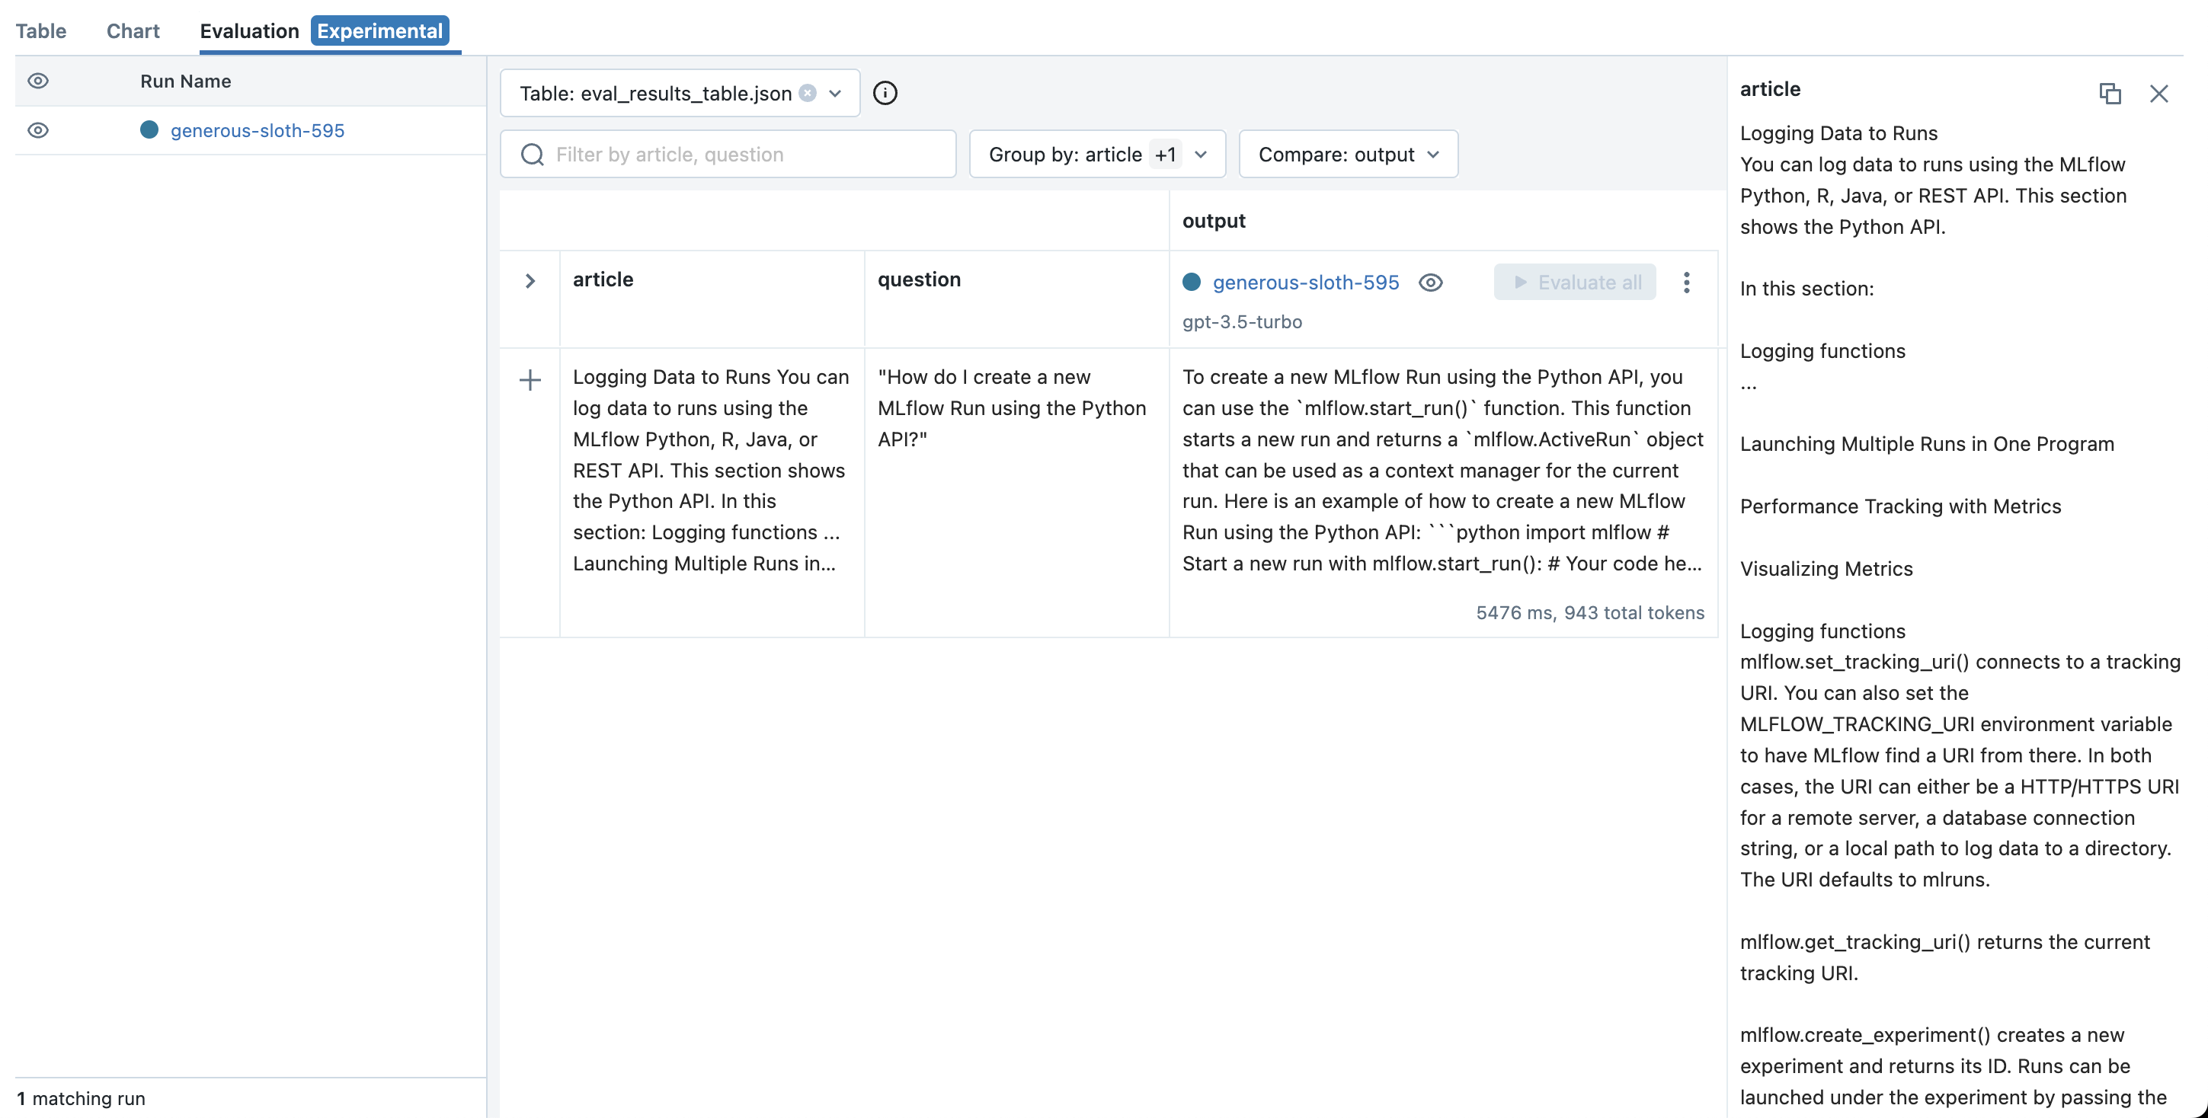Viewport: 2208px width, 1118px height.
Task: Switch to the Table tab
Action: pos(40,30)
